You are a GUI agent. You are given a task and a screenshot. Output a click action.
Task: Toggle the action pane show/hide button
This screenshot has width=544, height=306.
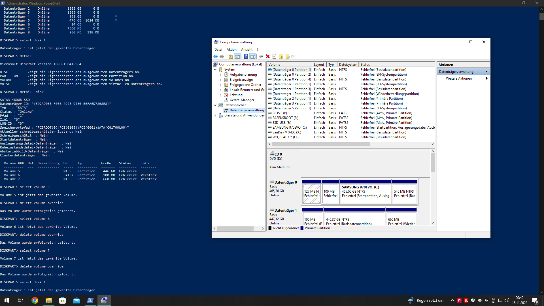click(253, 57)
